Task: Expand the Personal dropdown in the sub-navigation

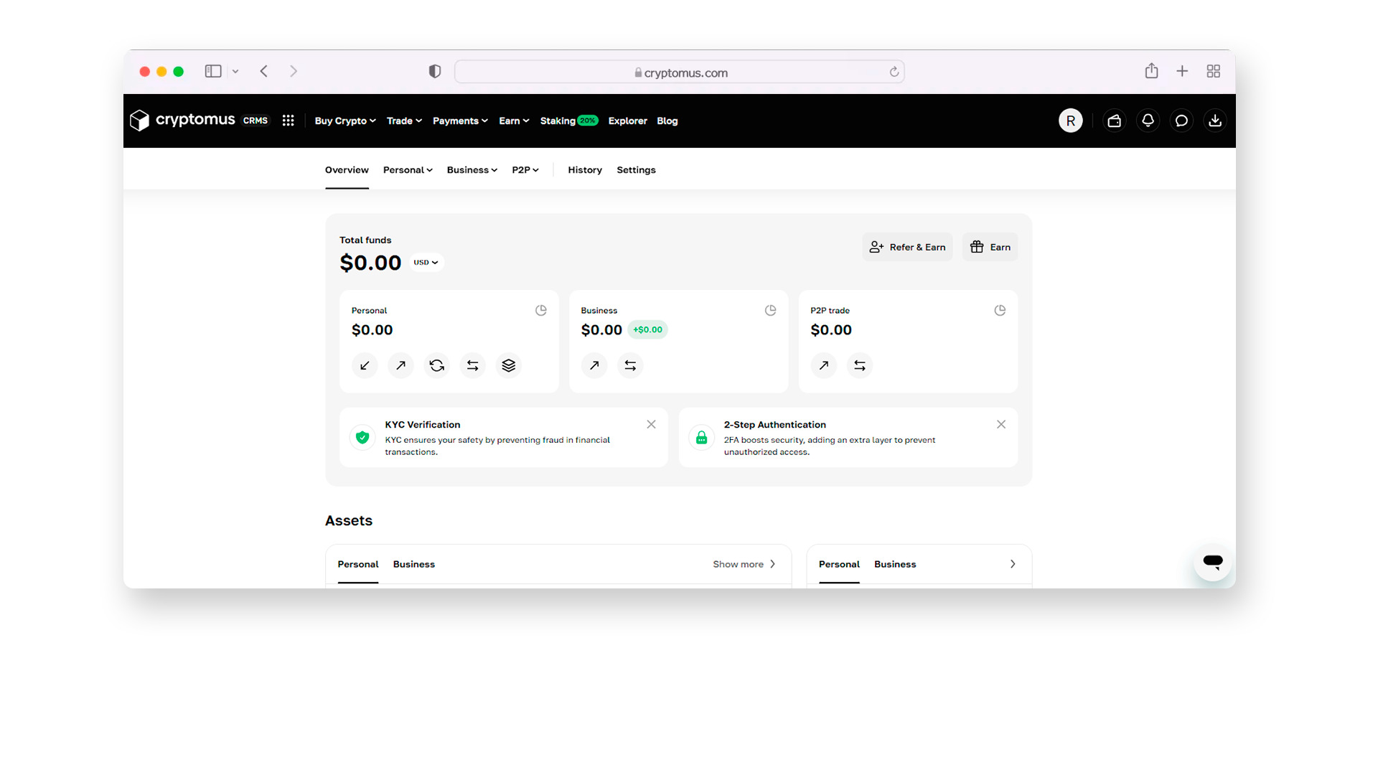Action: click(x=408, y=170)
